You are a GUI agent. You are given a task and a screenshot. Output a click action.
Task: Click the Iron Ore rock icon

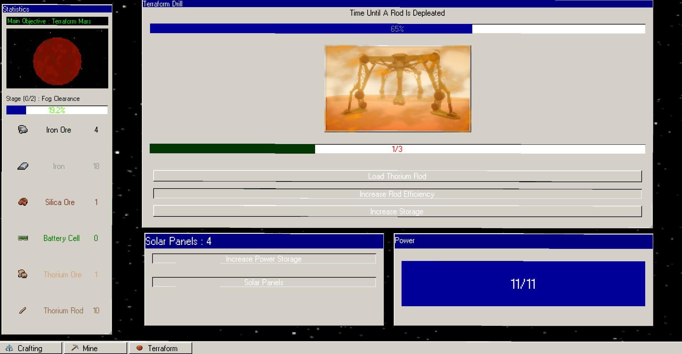tap(23, 130)
